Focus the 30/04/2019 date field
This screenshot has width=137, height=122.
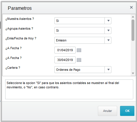tap(65, 60)
